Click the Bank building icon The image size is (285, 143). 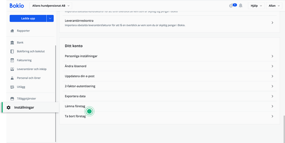pos(12,42)
